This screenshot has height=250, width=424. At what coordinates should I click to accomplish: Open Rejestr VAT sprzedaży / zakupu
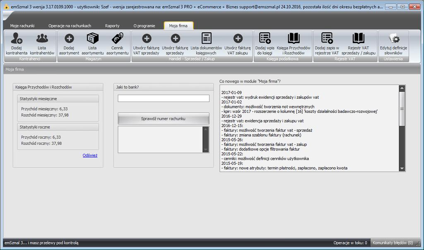pyautogui.click(x=359, y=44)
